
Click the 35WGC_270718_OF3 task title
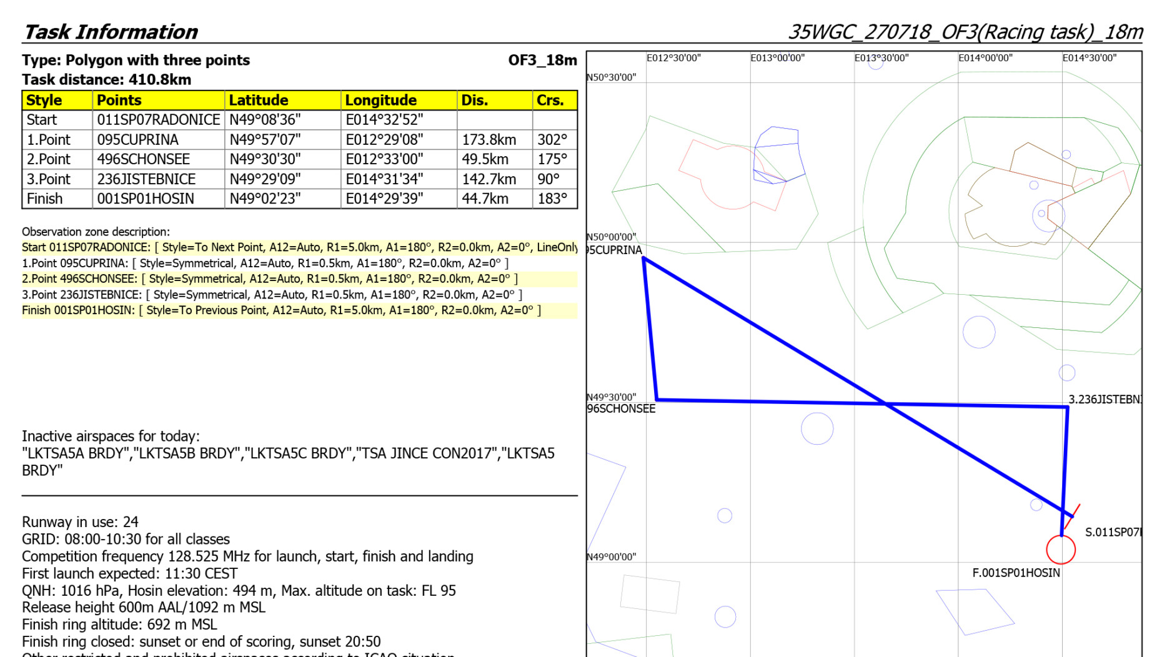pos(965,32)
